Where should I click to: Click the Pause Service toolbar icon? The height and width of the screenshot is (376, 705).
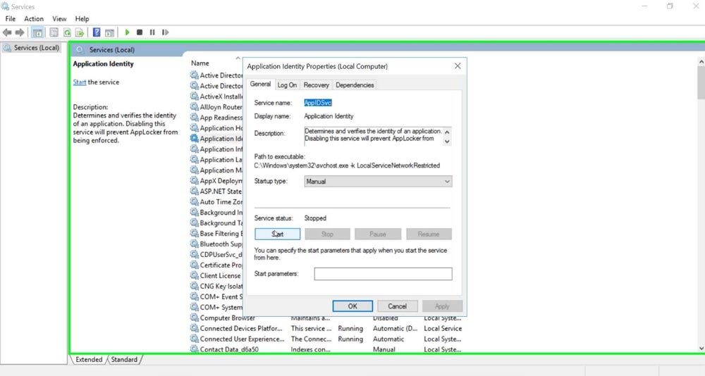pyautogui.click(x=152, y=32)
